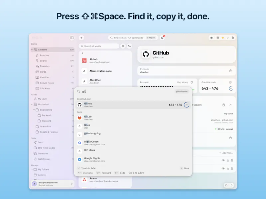The width and height of the screenshot is (266, 199).
Task: Edit the GitHub item with pencil icon
Action: [x=228, y=38]
